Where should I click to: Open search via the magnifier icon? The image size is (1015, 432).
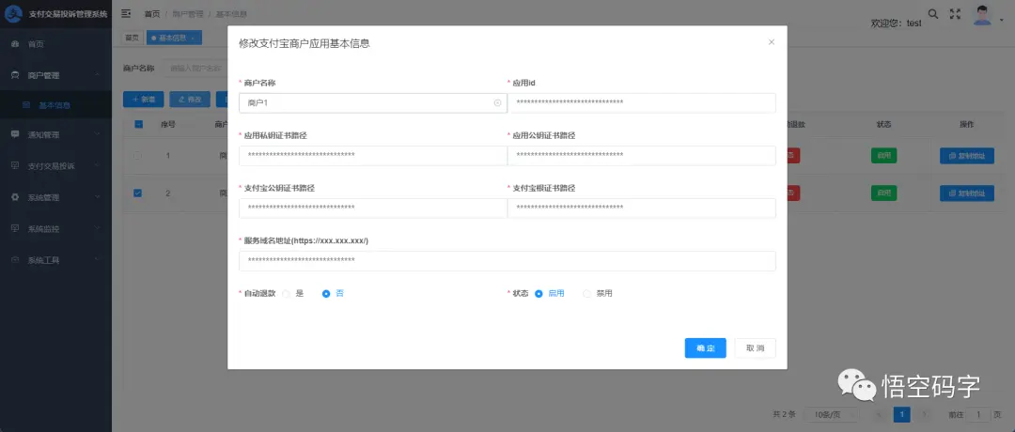click(x=933, y=13)
